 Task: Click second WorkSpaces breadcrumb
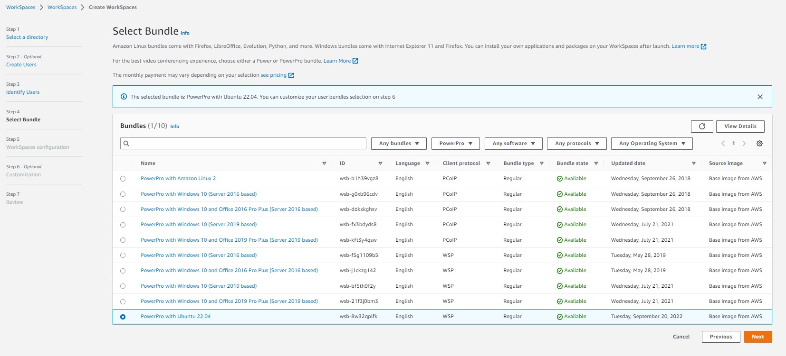click(62, 7)
